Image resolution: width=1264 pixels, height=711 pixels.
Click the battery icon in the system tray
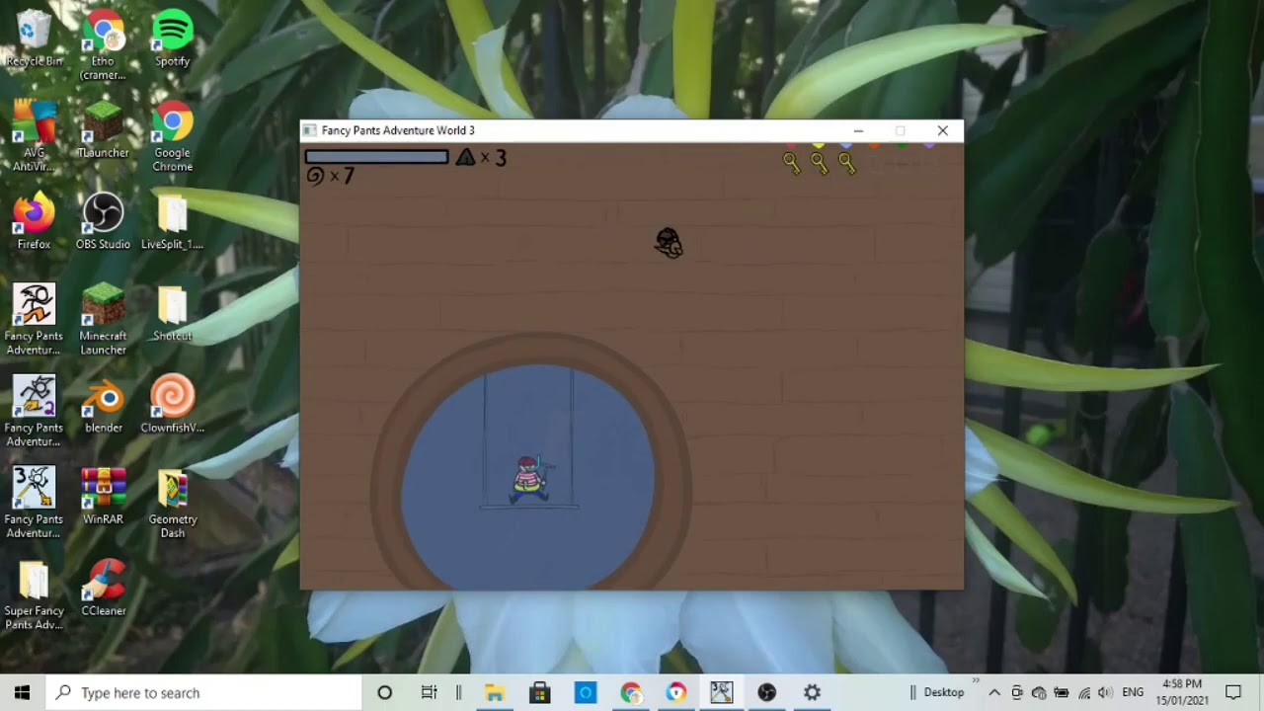(x=1062, y=692)
